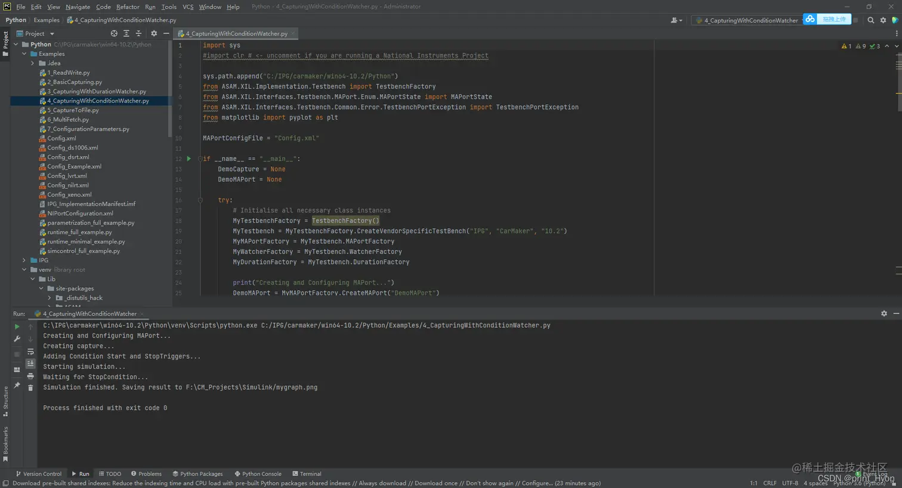Screen dimensions: 902x488
Task: Click the colorful plugin icon at toolbar's far right
Action: (895, 20)
